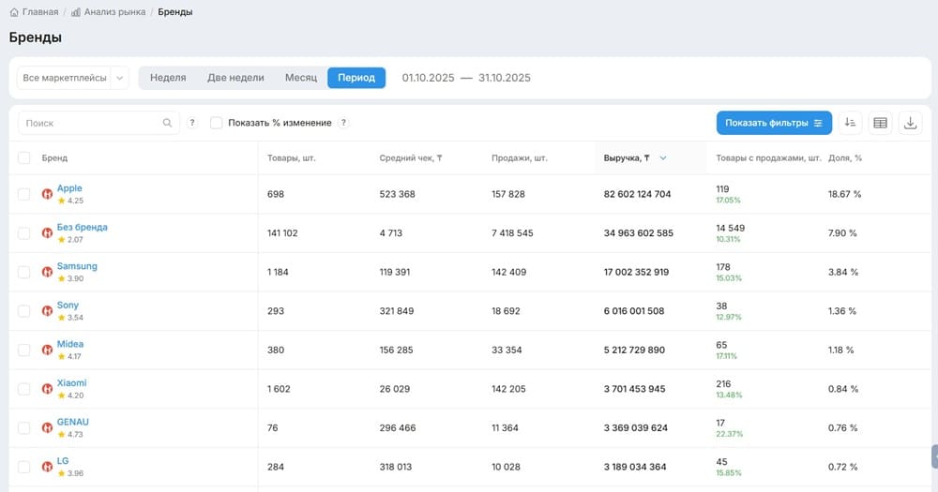Open the GENAU brand link
The image size is (938, 492).
(x=72, y=422)
